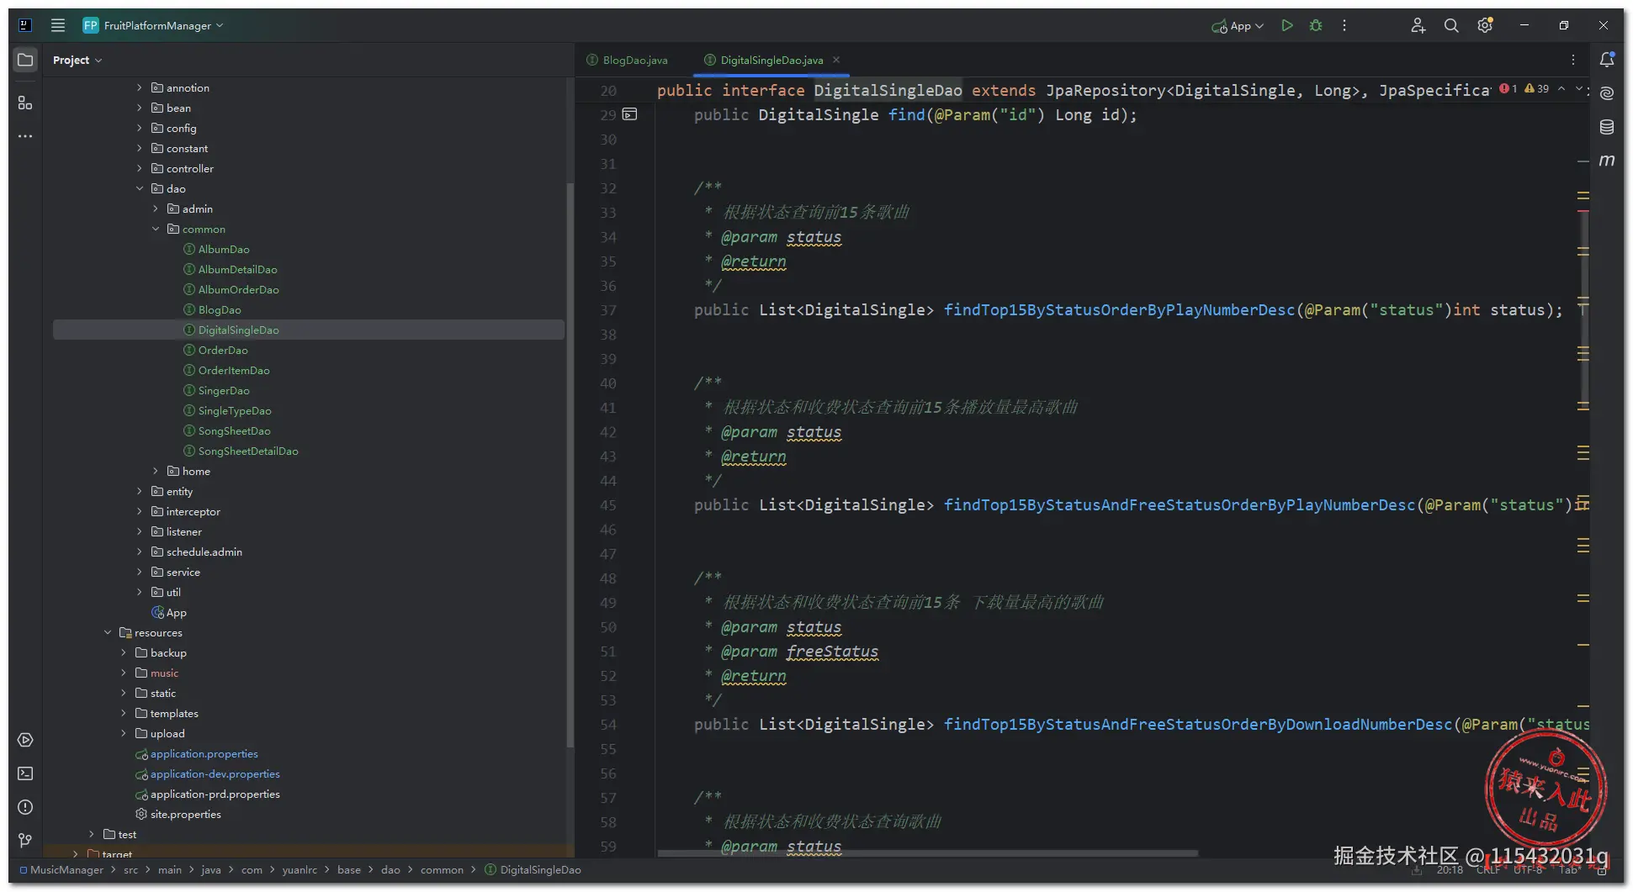The width and height of the screenshot is (1633, 892).
Task: Expand the test folder
Action: pos(92,834)
